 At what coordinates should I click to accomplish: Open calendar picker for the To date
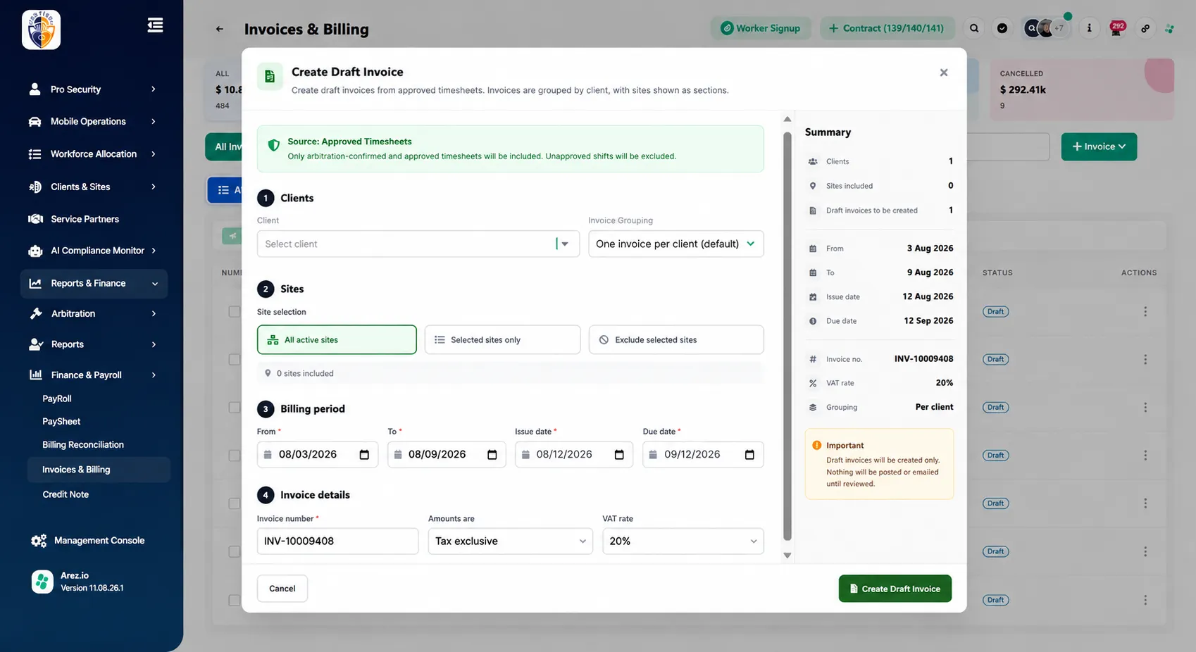click(x=492, y=455)
